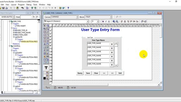Click the Print icon in main toolbar

(x=7, y=8)
